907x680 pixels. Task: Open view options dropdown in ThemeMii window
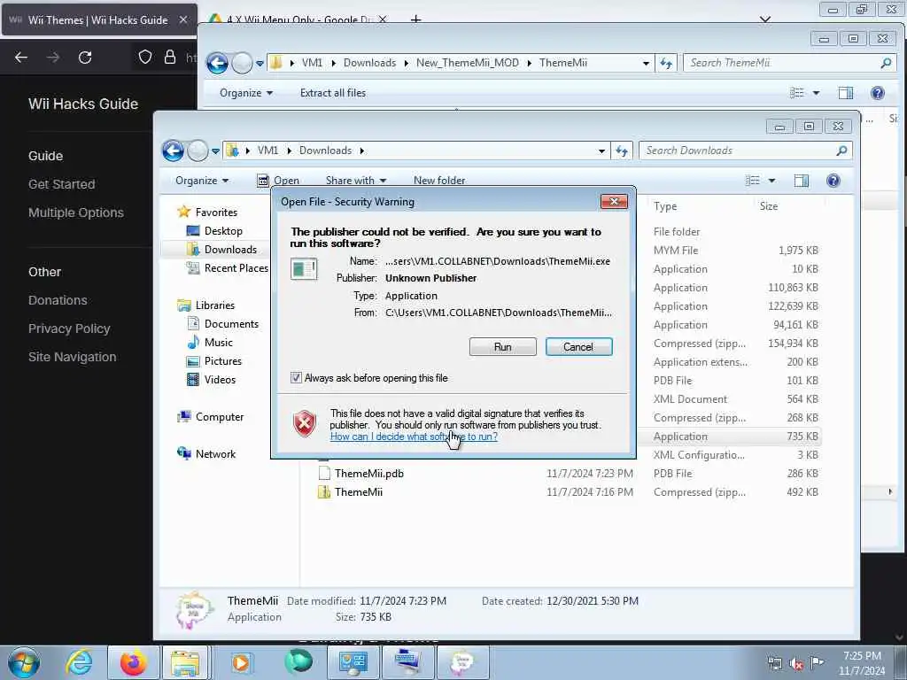coord(816,92)
